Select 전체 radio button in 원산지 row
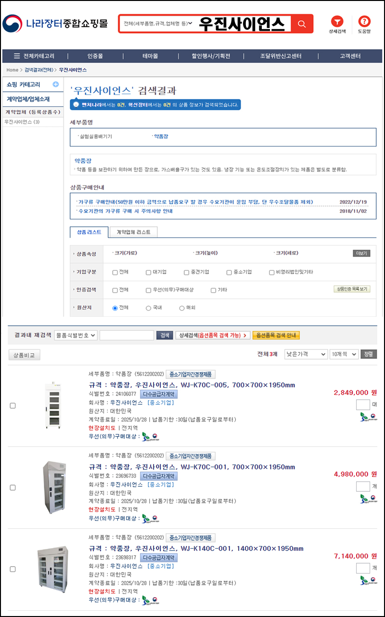 [x=115, y=308]
